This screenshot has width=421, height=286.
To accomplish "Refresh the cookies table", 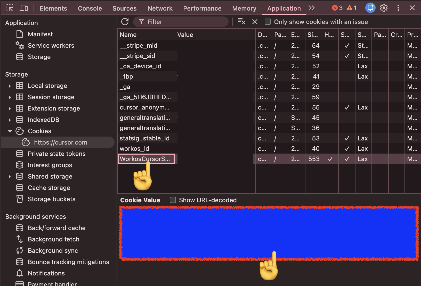I will (x=125, y=22).
